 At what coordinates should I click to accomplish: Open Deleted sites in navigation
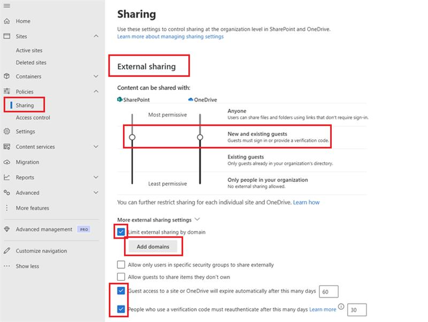click(x=31, y=63)
